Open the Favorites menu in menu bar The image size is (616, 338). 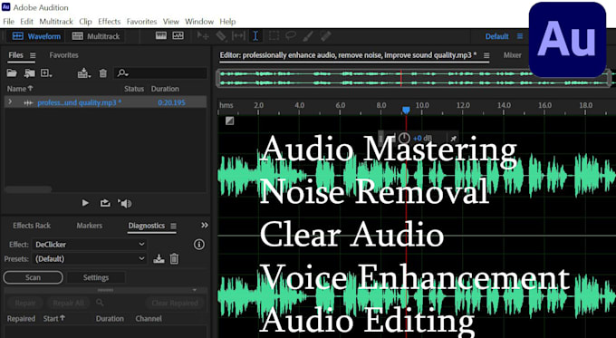point(141,21)
